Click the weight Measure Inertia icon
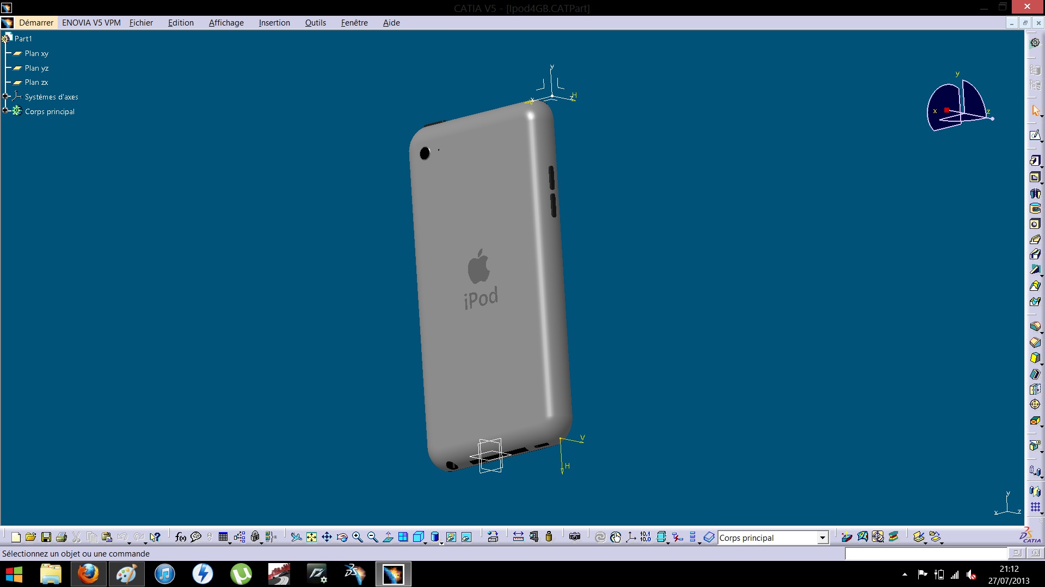The width and height of the screenshot is (1045, 587). 549,538
